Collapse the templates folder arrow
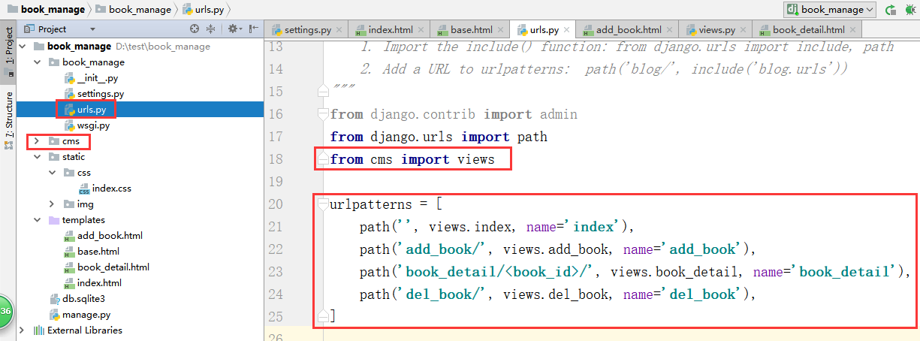 [x=36, y=220]
